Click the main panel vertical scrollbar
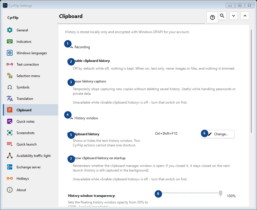This screenshot has height=210, width=257. (251, 81)
